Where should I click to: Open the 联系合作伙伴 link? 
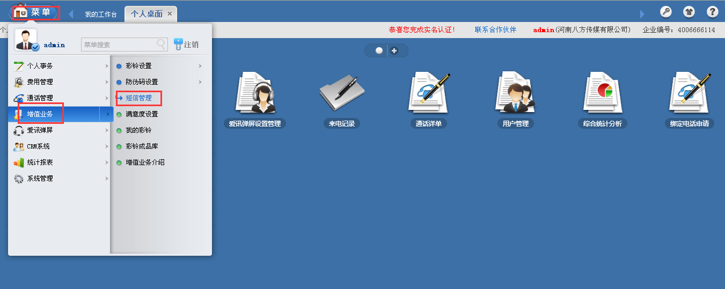pos(495,30)
